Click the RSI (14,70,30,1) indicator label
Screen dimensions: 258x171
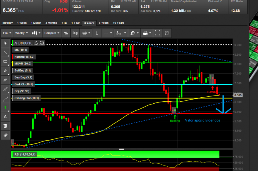(25, 155)
